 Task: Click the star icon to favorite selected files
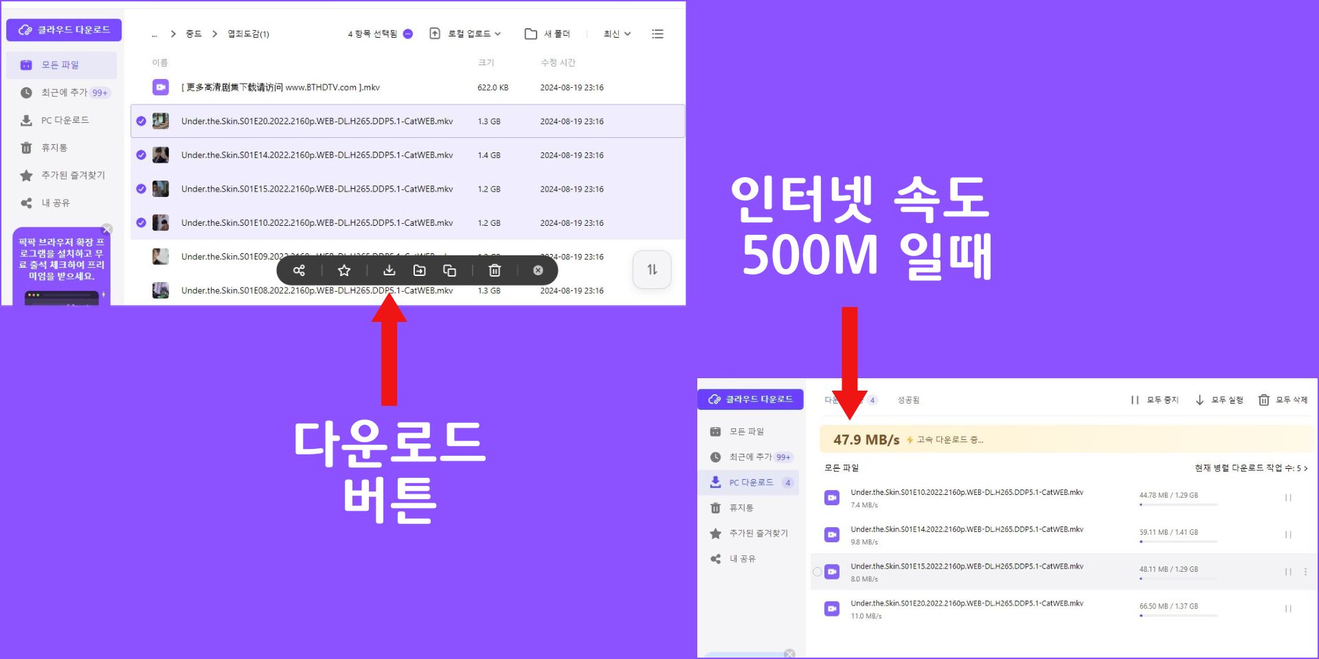(343, 270)
